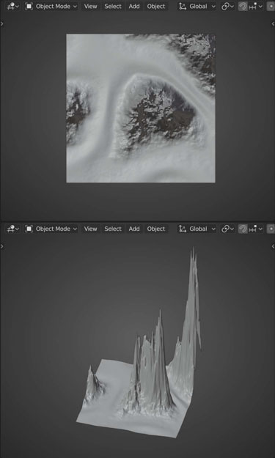
Task: Open the editor type menu in bottom viewport
Action: pyautogui.click(x=12, y=229)
